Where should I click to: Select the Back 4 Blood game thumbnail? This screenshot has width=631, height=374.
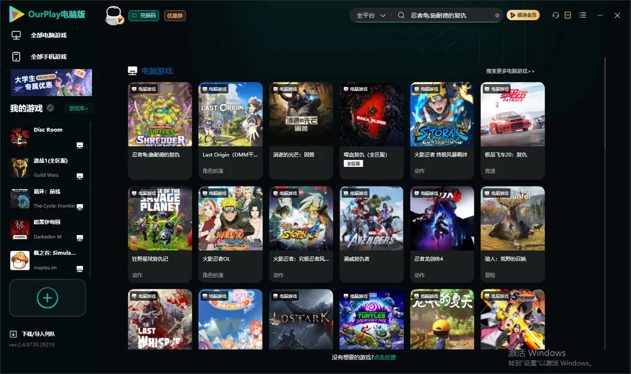[x=372, y=114]
